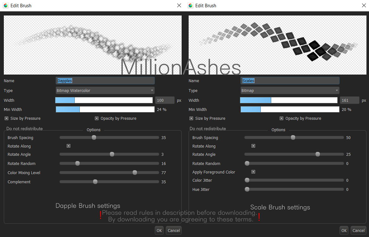The width and height of the screenshot is (369, 237).
Task: Adjust the Dapples Min Width slider bar
Action: coord(105,109)
